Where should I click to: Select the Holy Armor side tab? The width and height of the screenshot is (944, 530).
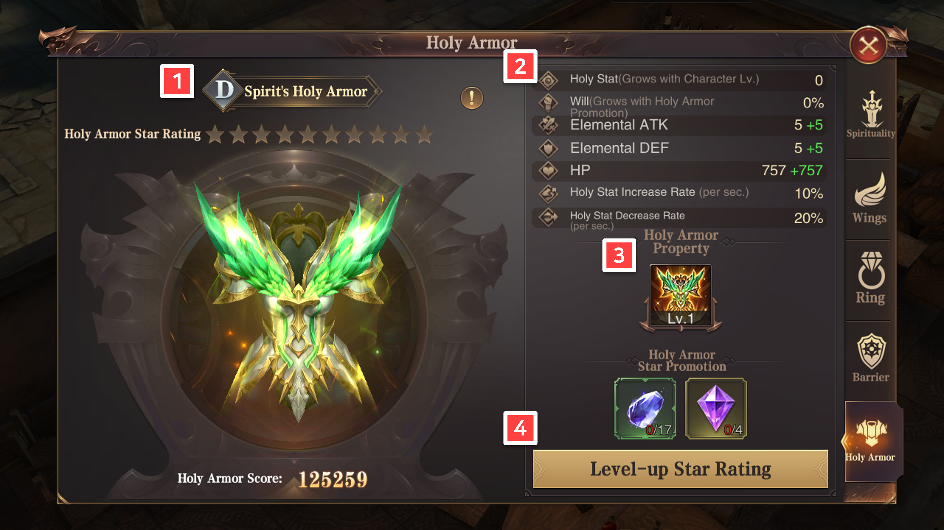pyautogui.click(x=871, y=441)
